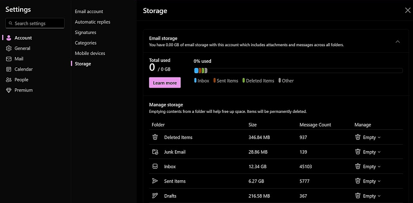Click the People icon
Viewport: 413px width, 203px height.
pos(9,80)
